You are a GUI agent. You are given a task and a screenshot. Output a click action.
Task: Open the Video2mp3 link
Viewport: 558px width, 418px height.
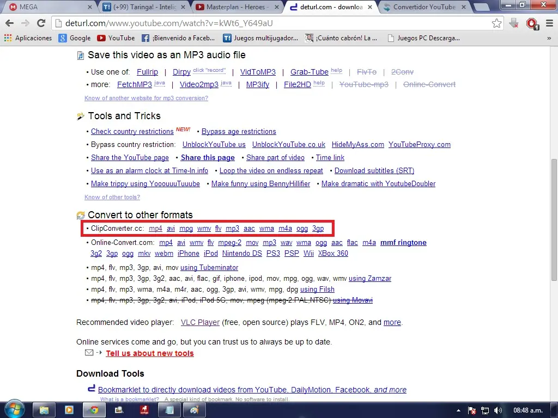199,84
